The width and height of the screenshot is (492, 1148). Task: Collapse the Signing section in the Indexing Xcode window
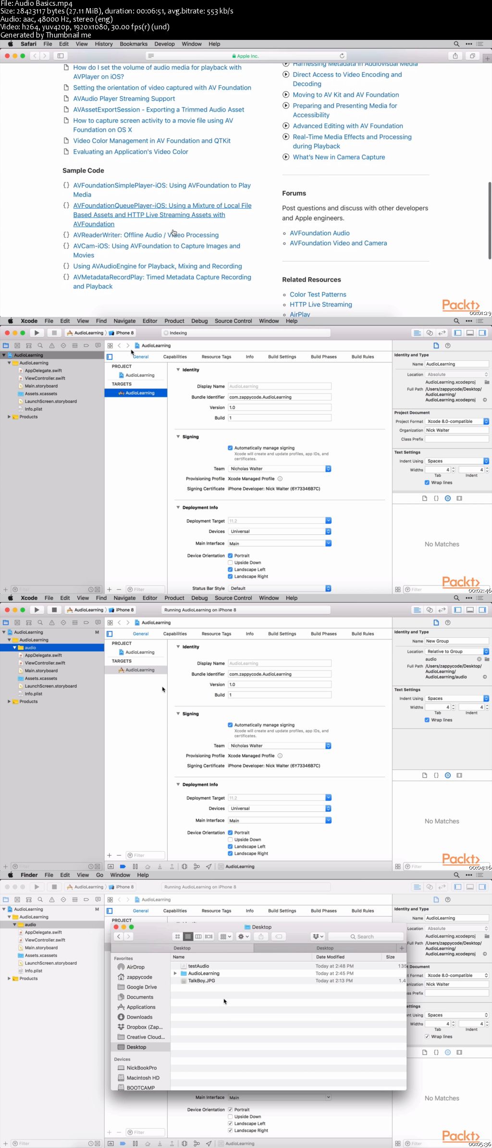point(178,437)
